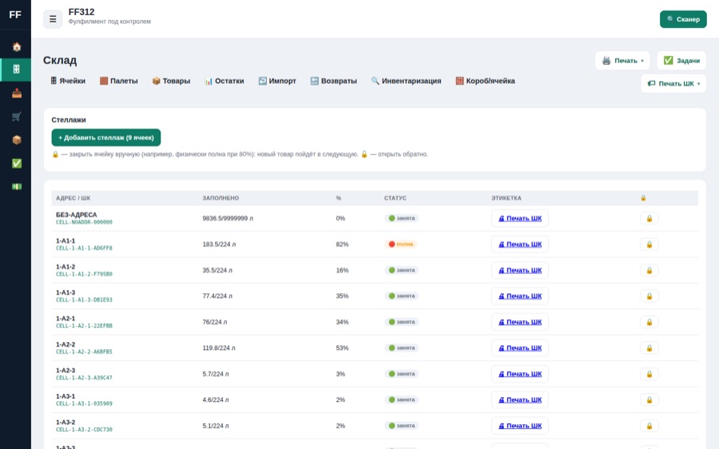Toggle lock for БЕЗ-АДРЕСА cell
Image resolution: width=719 pixels, height=449 pixels.
coord(649,218)
